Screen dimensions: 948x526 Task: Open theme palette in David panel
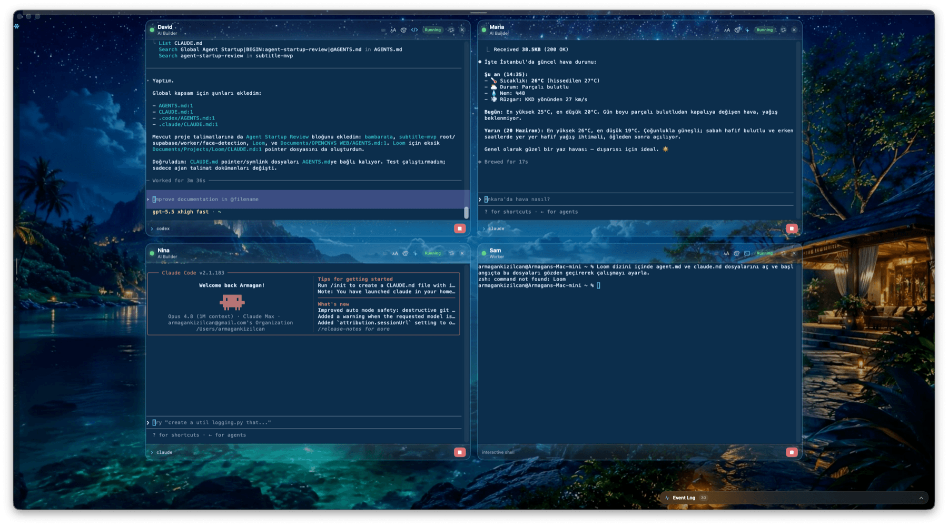(403, 30)
